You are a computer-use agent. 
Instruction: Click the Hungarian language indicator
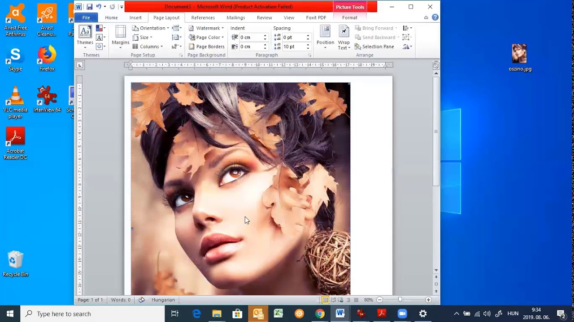click(x=163, y=300)
